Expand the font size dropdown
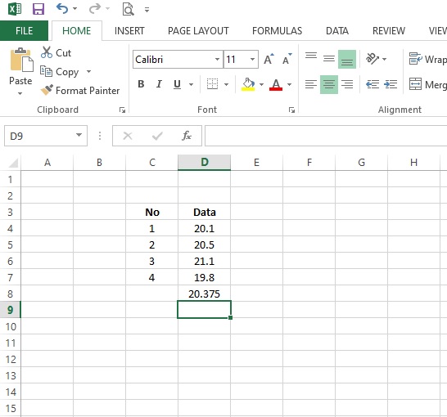Screen dimensions: 447x417 252,59
